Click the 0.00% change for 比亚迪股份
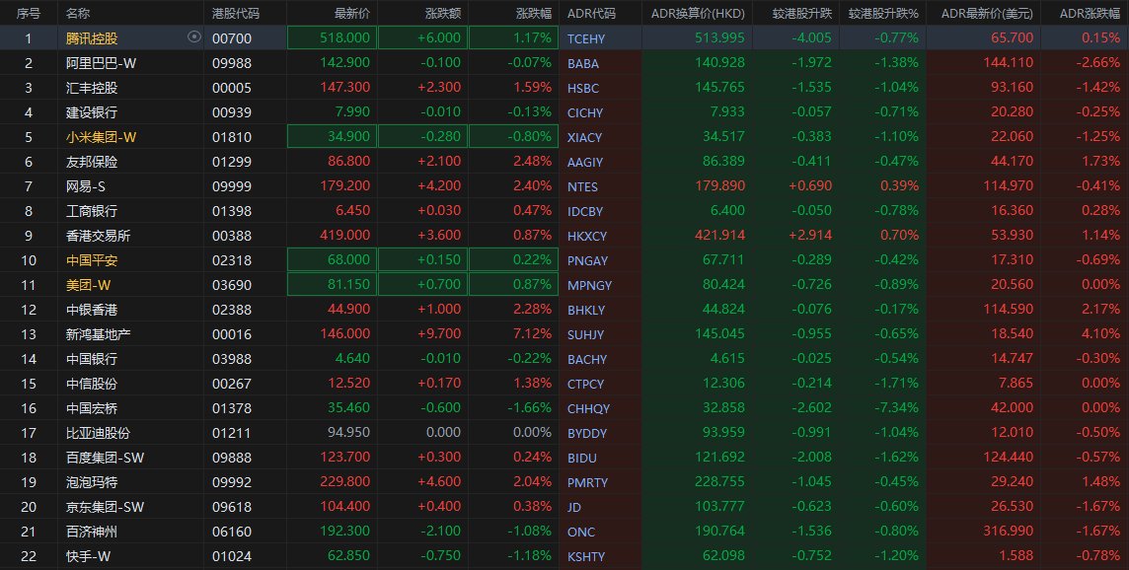This screenshot has width=1129, height=570. (533, 433)
